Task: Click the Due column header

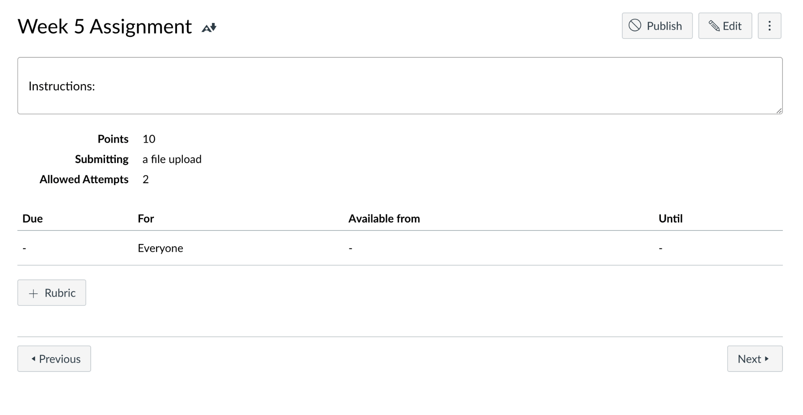Action: 32,218
